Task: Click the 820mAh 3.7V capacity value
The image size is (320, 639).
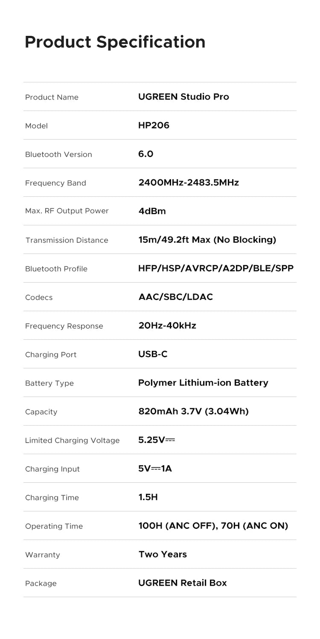Action: (193, 411)
